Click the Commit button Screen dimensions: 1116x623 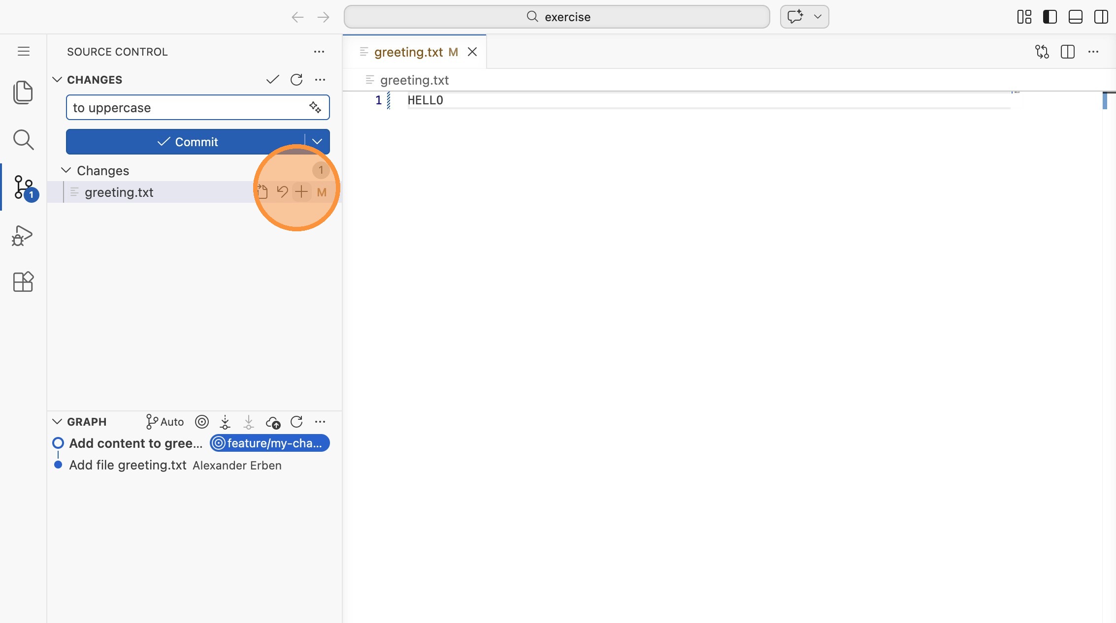pyautogui.click(x=187, y=142)
